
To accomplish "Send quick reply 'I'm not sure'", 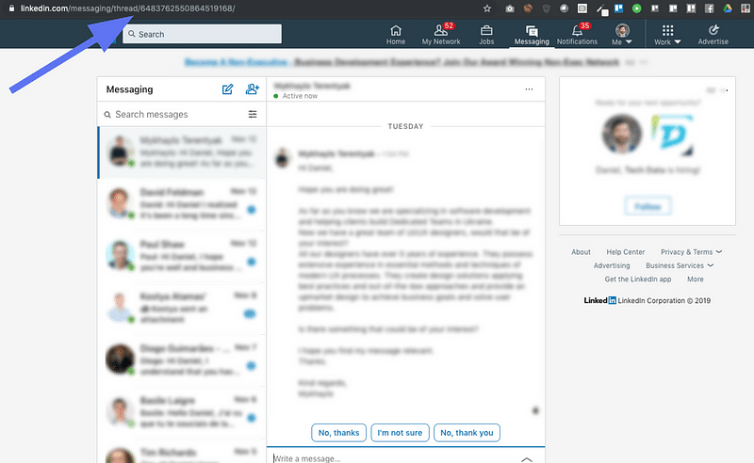I will point(400,433).
